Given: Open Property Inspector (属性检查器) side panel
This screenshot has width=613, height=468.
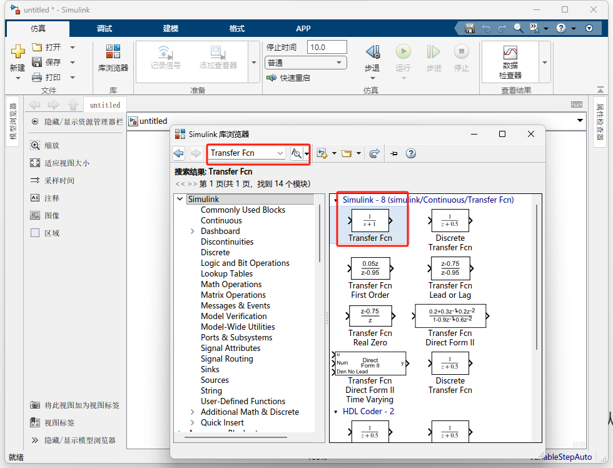Looking at the screenshot, I should coord(600,122).
